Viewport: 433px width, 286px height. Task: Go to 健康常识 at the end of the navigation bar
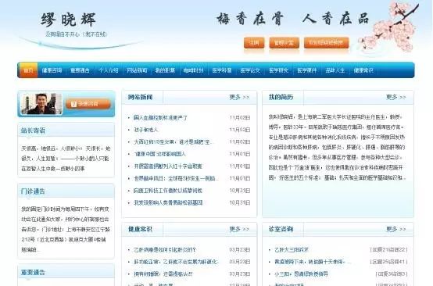(363, 70)
